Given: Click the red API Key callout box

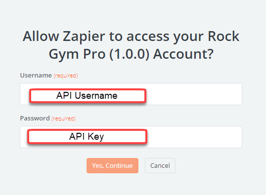Looking at the screenshot, I should click(x=87, y=136).
